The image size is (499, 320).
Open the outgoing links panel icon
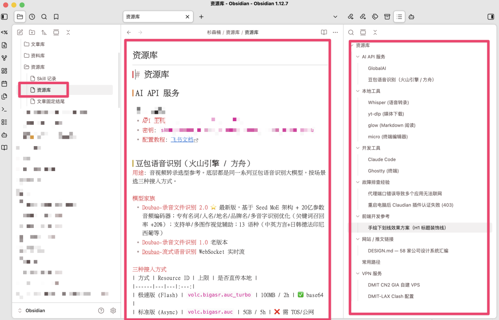(363, 17)
